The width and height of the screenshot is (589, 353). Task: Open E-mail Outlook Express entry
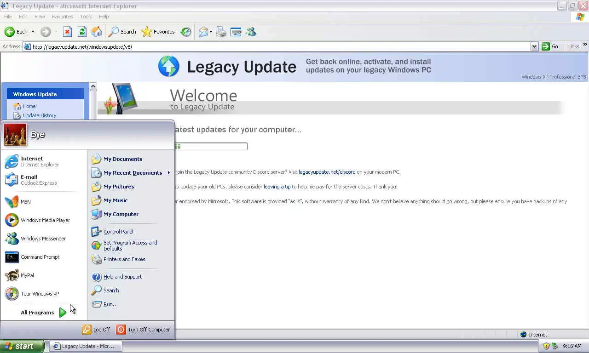44,180
